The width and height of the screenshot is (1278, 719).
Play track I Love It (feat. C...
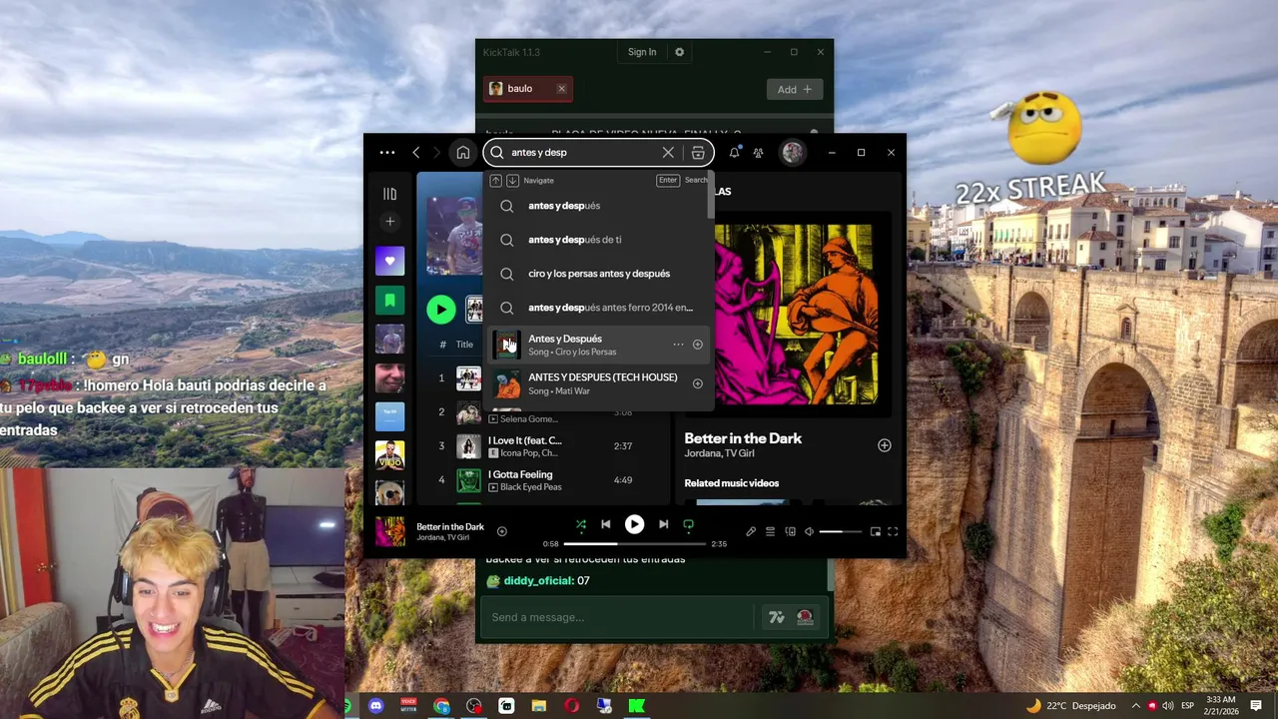pos(524,440)
